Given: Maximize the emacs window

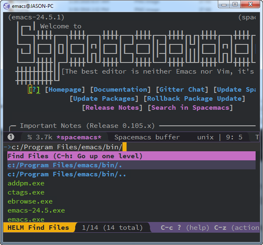Looking at the screenshot, I should [235, 5].
